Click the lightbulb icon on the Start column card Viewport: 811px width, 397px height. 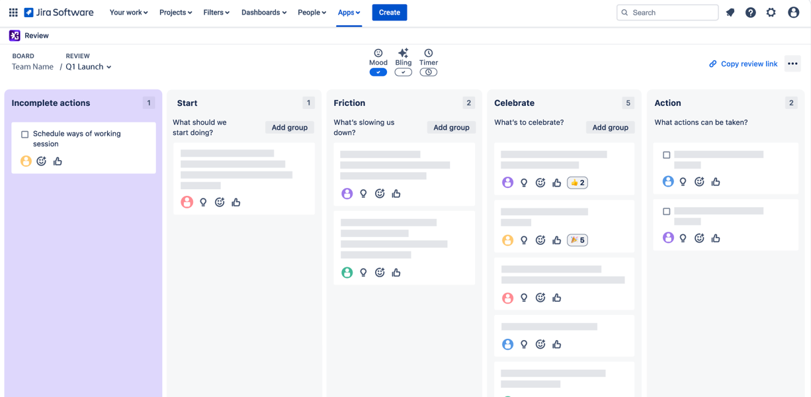203,202
